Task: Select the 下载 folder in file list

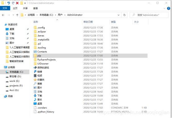Action: click(40, 96)
